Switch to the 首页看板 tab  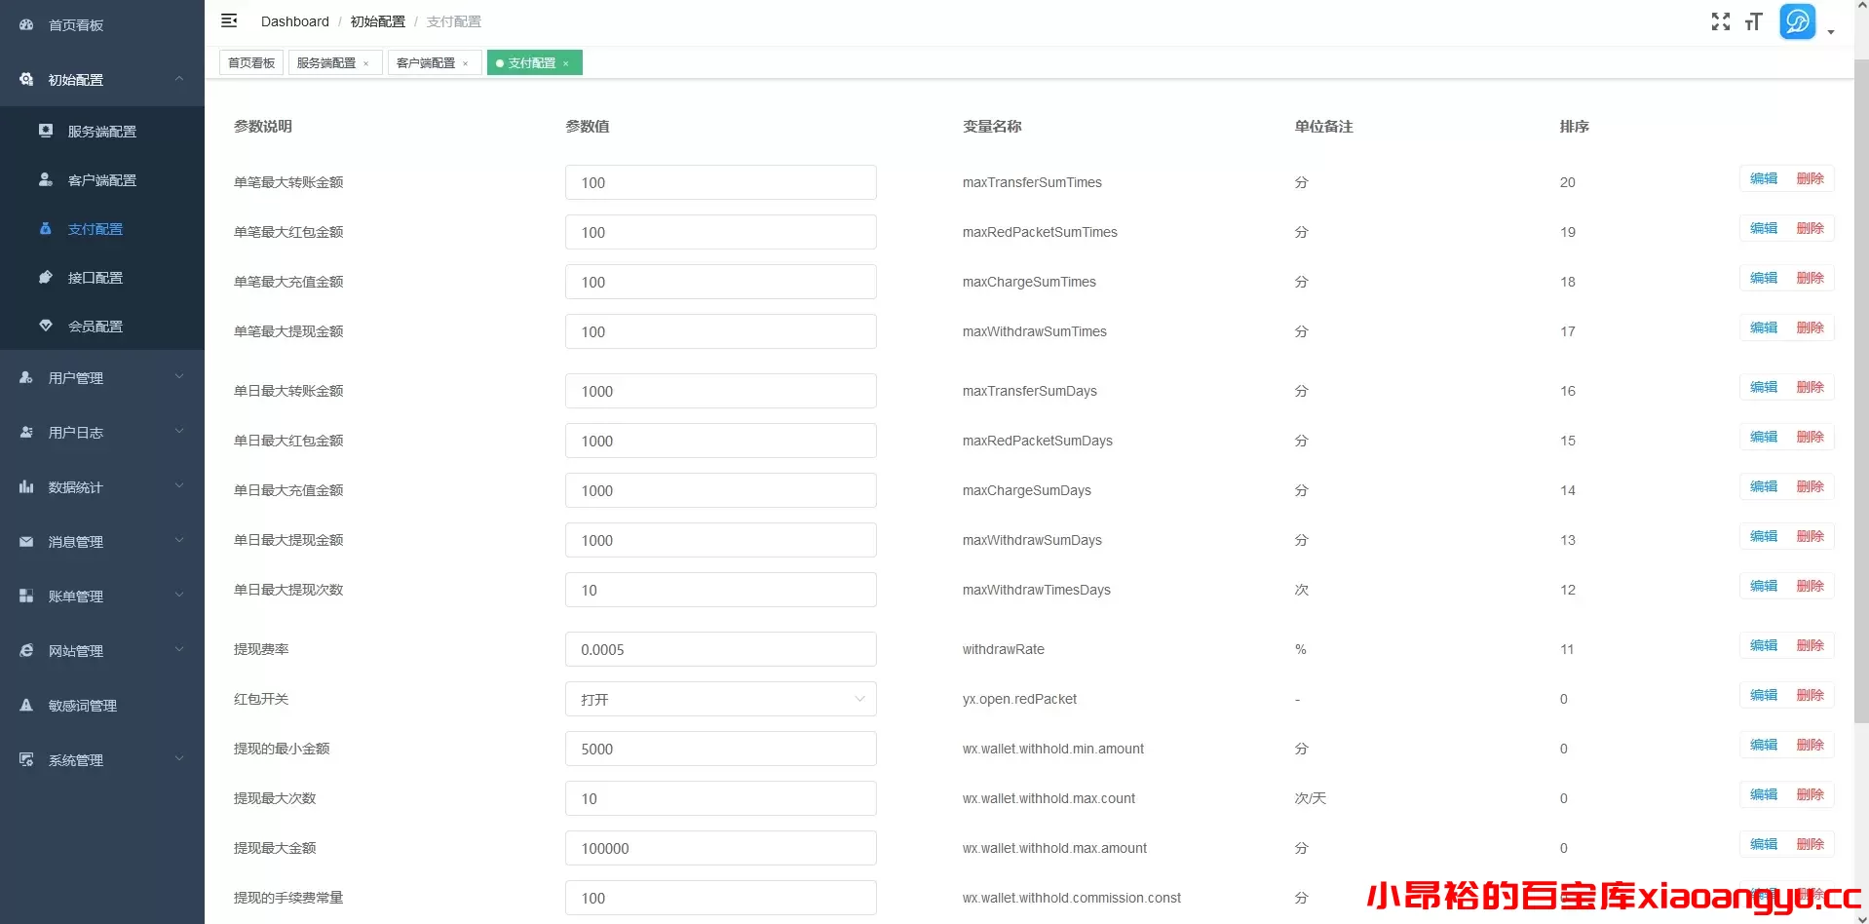point(251,63)
